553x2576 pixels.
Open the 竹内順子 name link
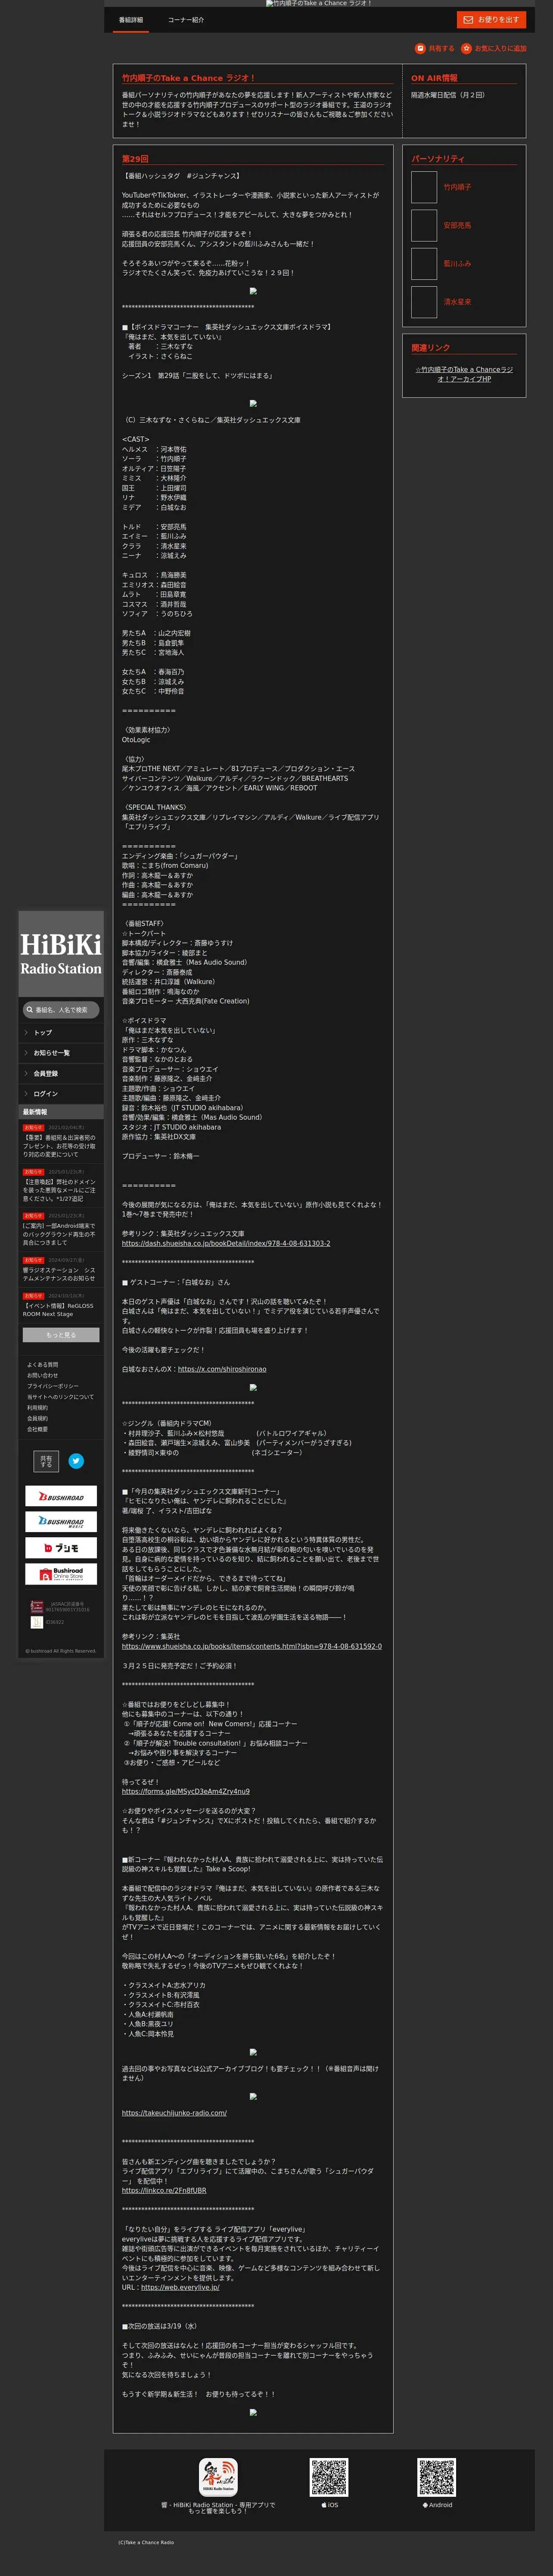coord(457,187)
